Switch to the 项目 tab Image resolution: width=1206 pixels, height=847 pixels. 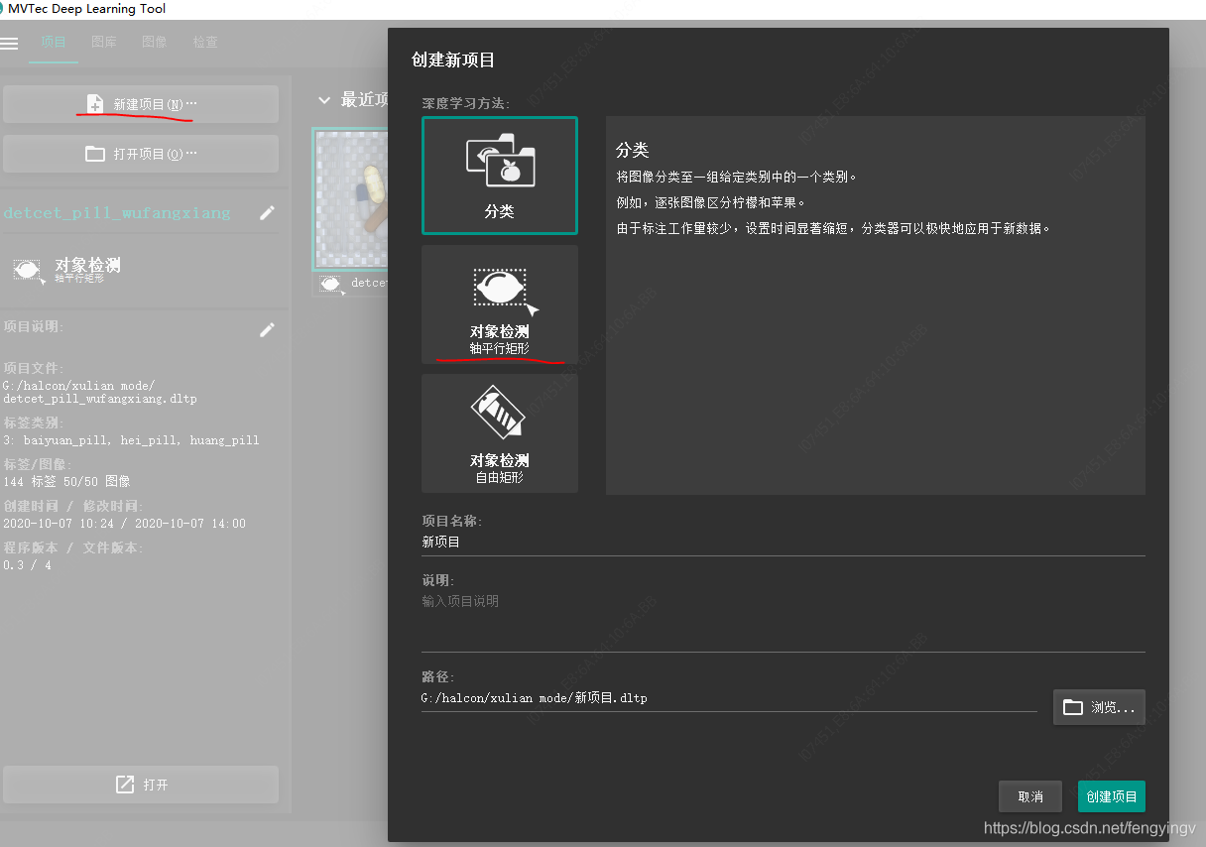pyautogui.click(x=54, y=43)
